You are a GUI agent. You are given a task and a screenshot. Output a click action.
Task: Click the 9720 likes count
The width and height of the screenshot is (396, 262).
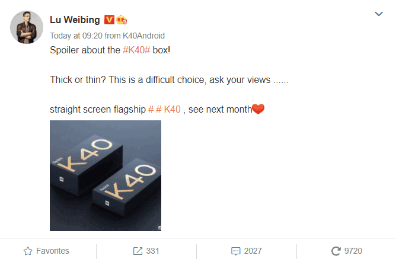(x=353, y=251)
